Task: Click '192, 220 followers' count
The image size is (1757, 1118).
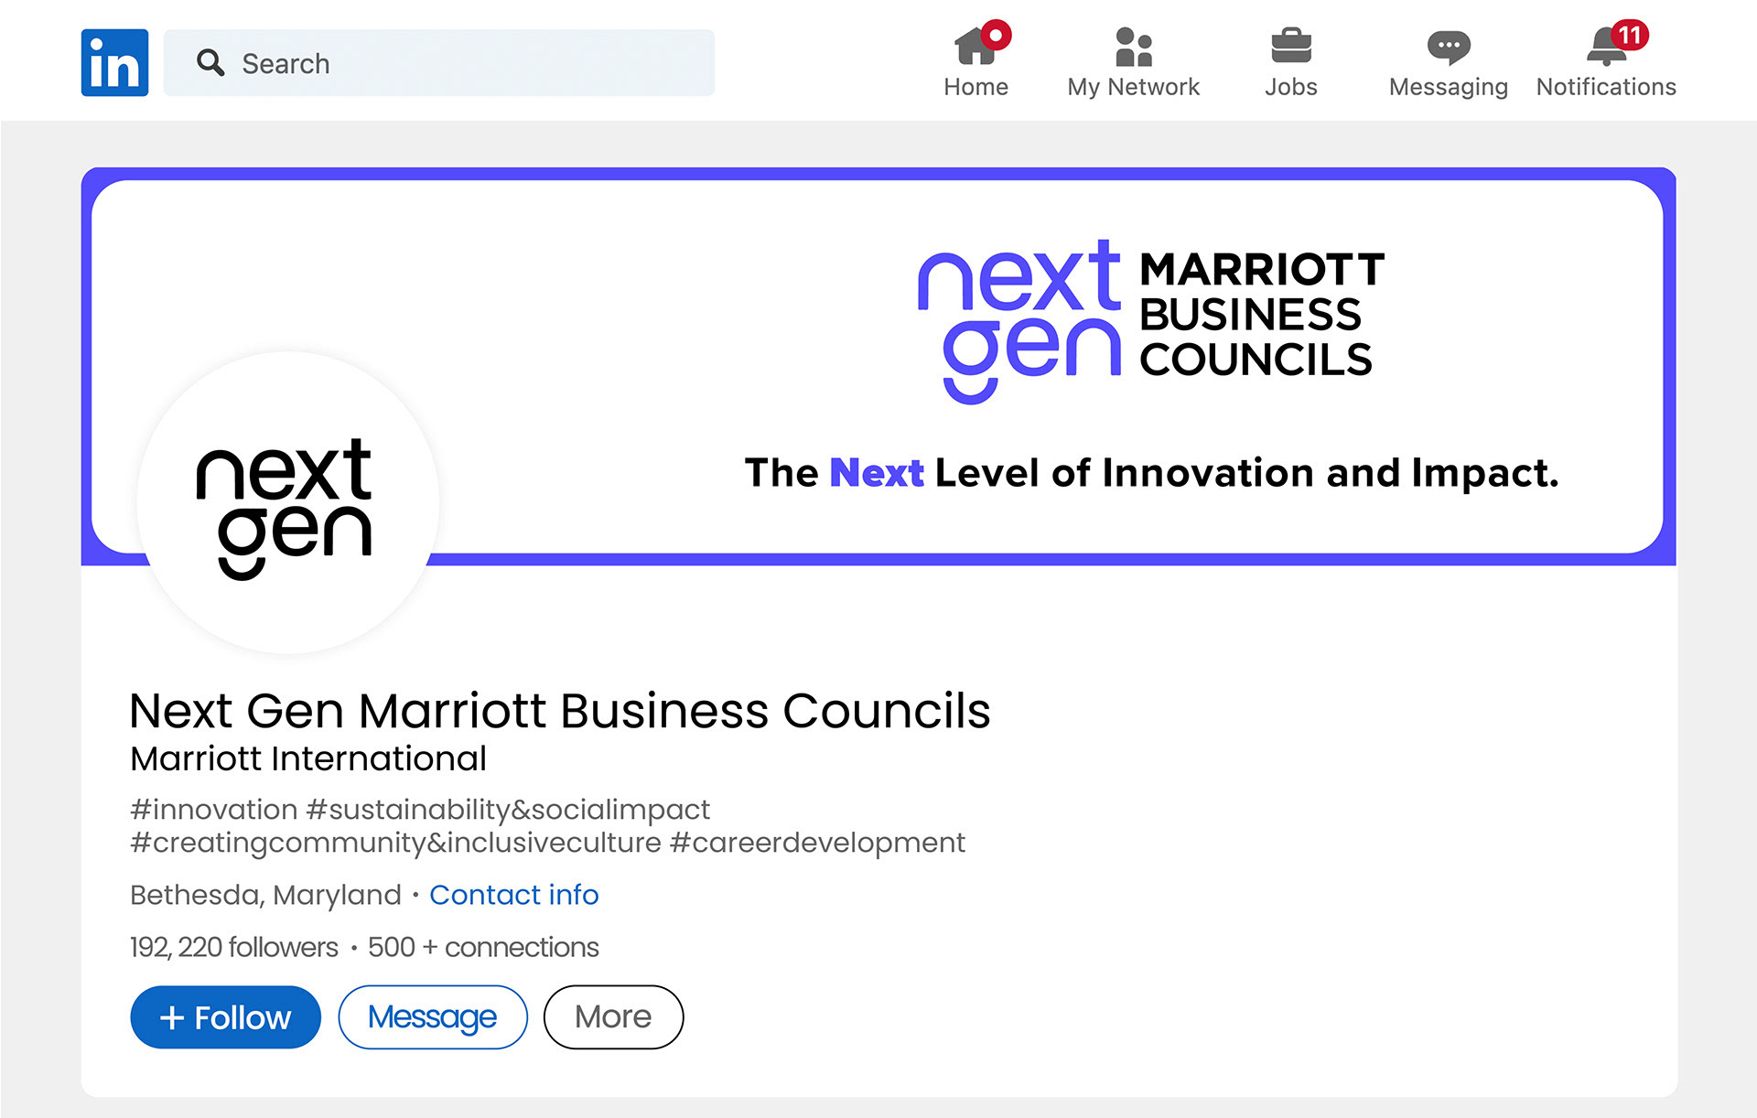Action: (x=234, y=947)
